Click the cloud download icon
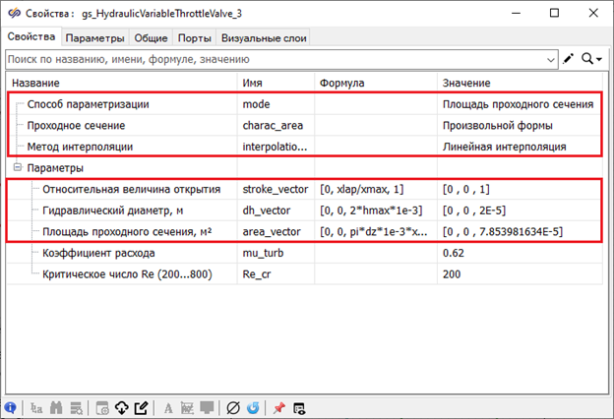 point(122,406)
